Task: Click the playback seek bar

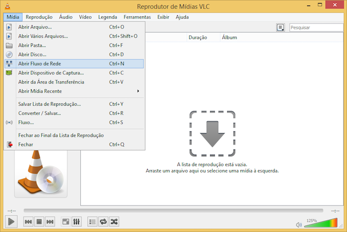Action: [x=173, y=211]
